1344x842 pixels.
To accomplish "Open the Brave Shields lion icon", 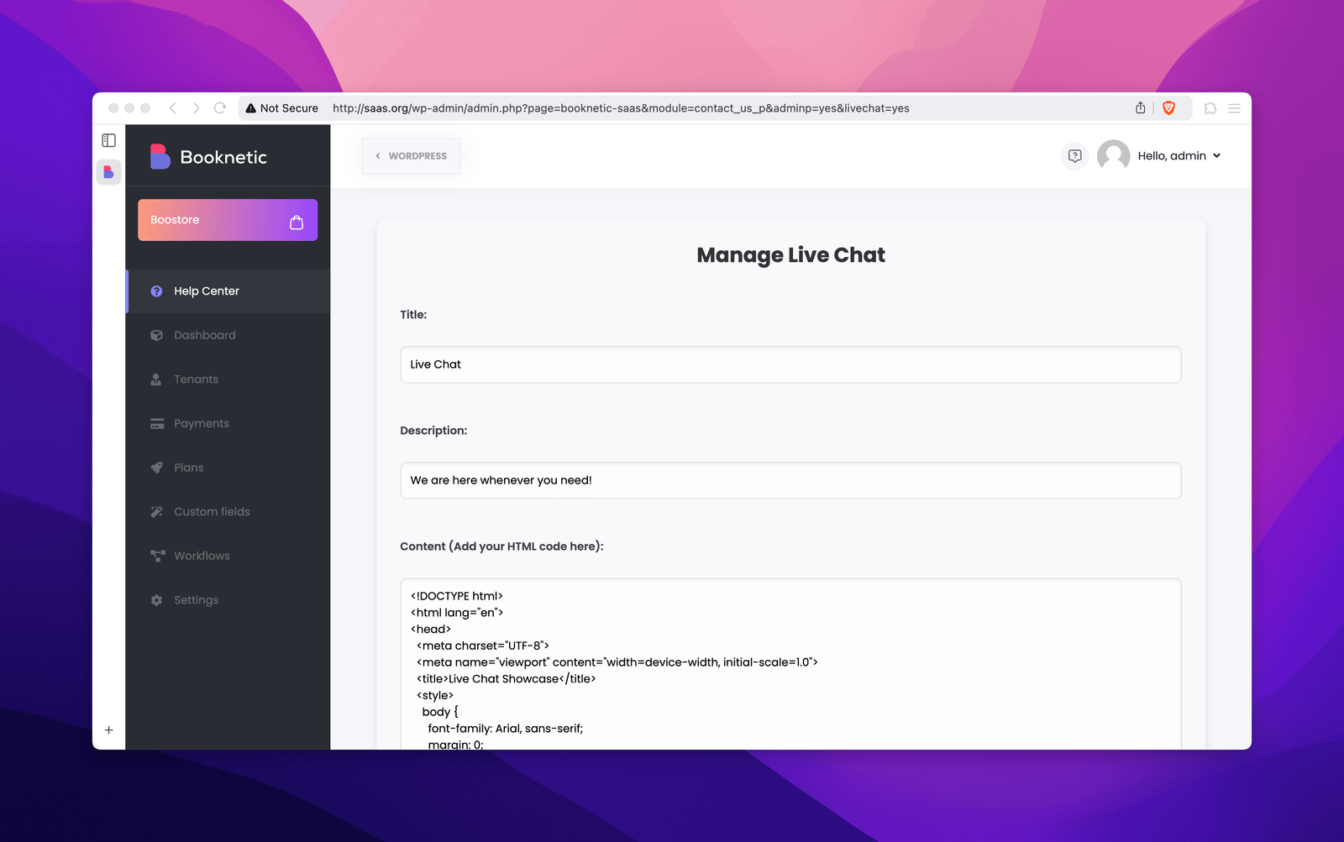I will coord(1168,108).
